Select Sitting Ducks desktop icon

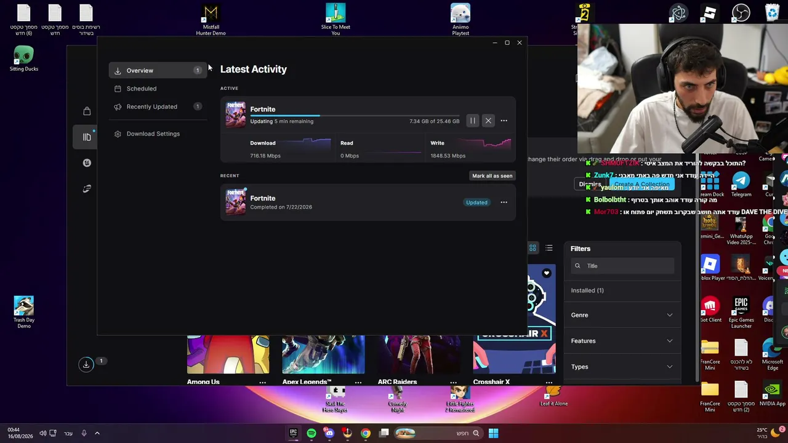pos(24,59)
